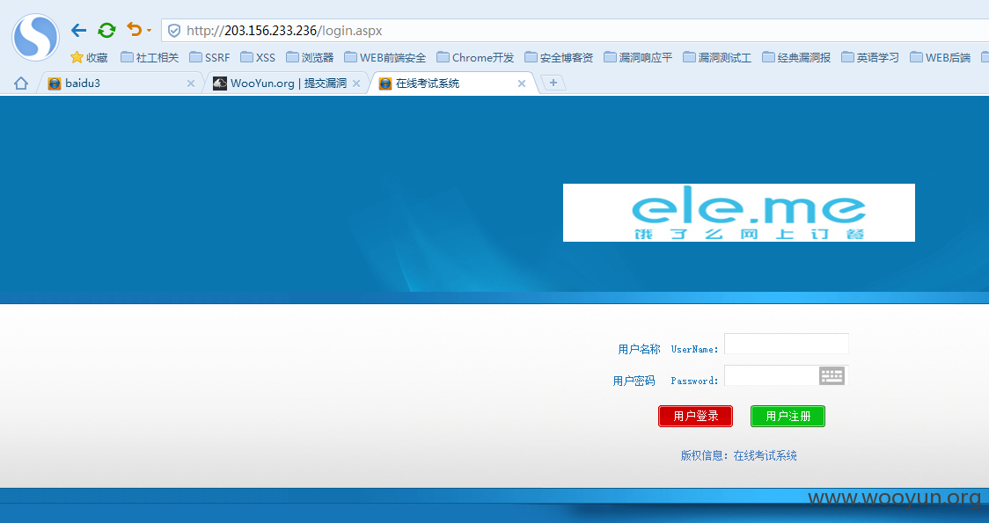Close the baidu3 tab

(x=190, y=84)
